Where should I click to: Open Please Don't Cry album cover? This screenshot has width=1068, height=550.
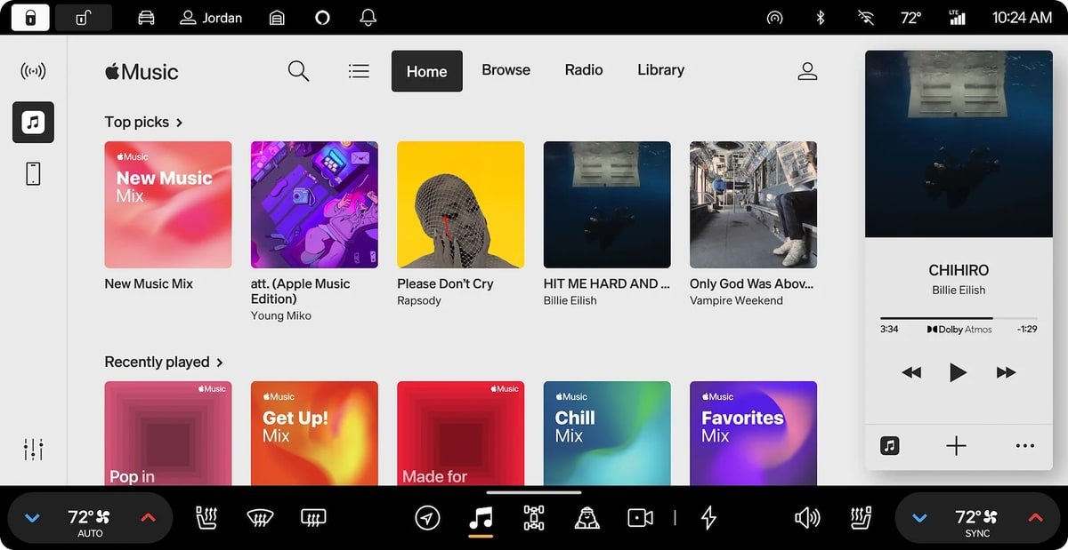click(460, 204)
